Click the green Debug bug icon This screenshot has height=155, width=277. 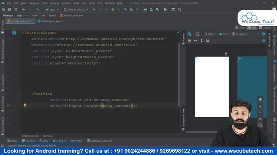coord(113,9)
